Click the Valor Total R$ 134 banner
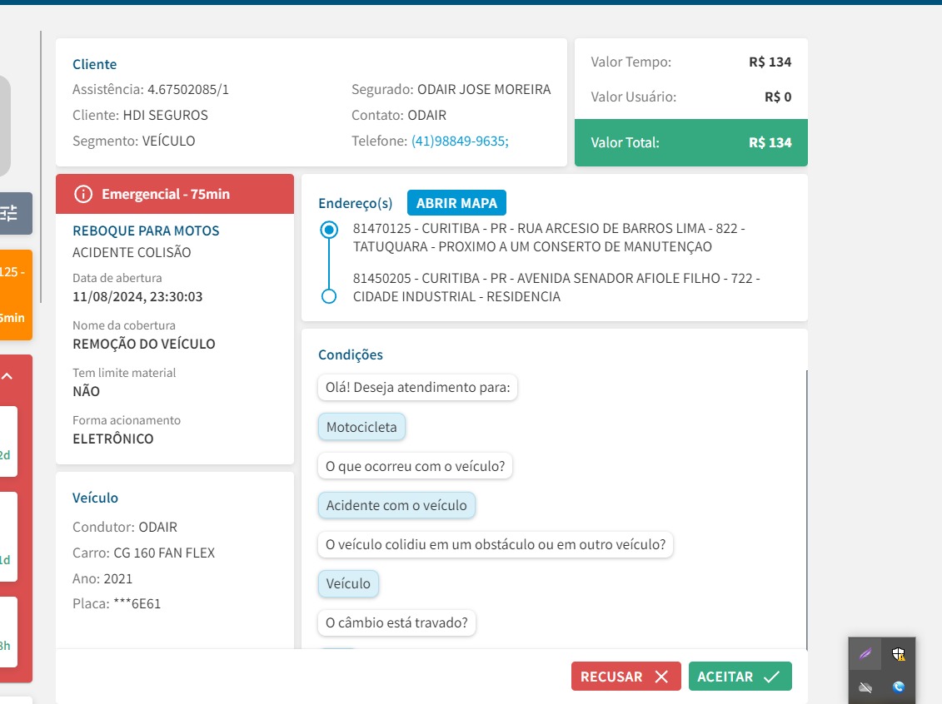 pyautogui.click(x=690, y=142)
